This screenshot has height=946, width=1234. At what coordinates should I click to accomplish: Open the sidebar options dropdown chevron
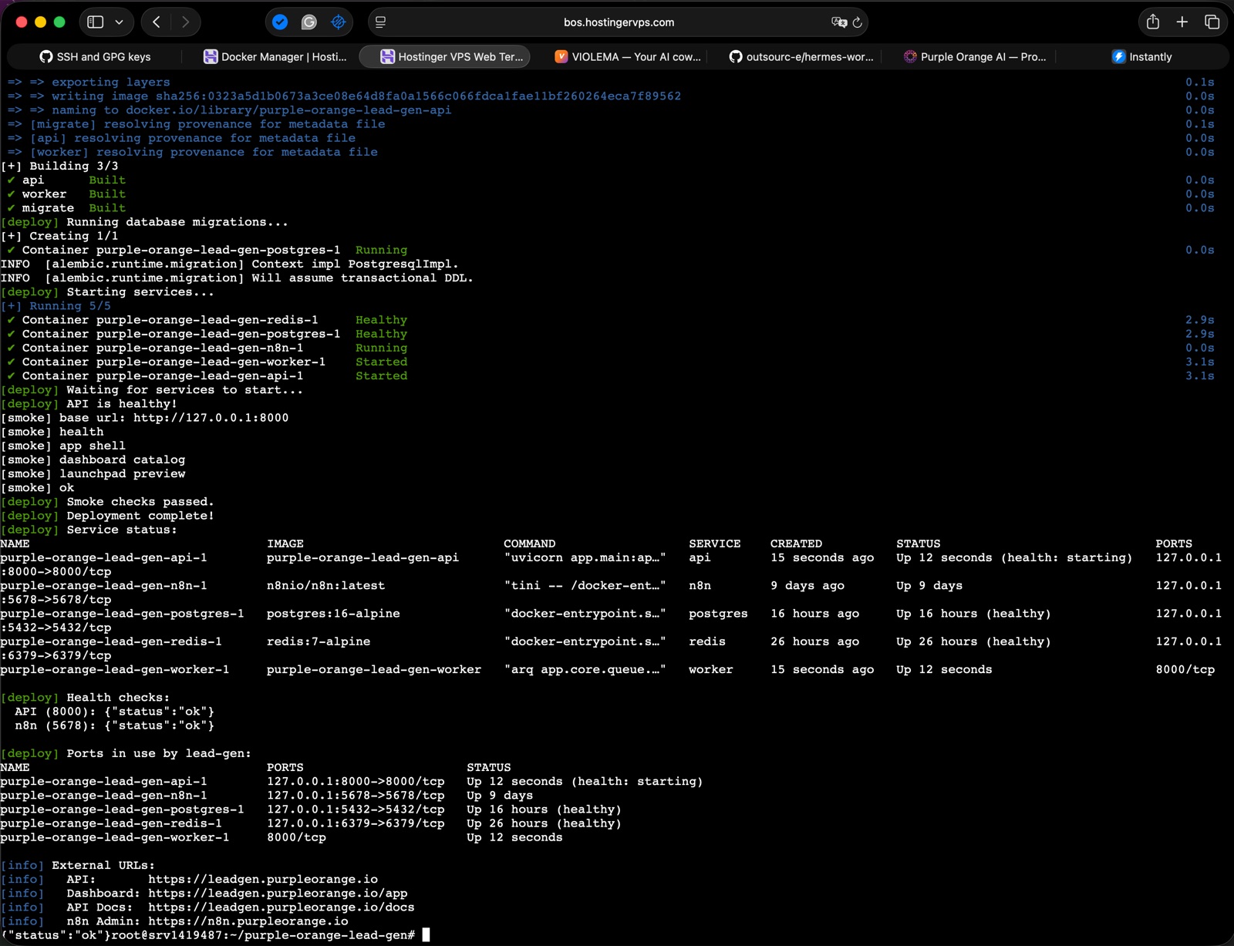click(x=119, y=22)
